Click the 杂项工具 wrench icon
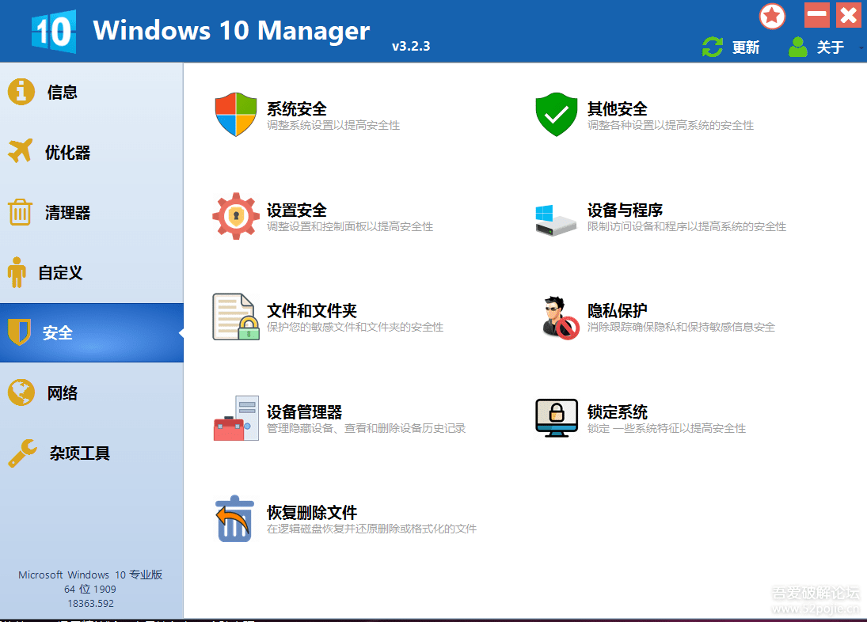This screenshot has height=622, width=867. pyautogui.click(x=23, y=453)
